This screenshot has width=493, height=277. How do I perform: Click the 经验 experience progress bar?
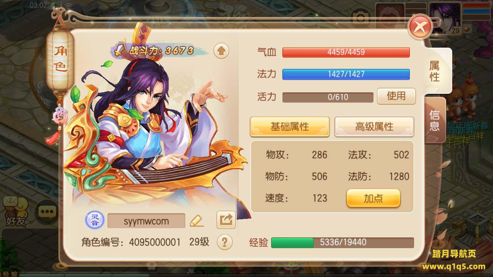tap(342, 242)
